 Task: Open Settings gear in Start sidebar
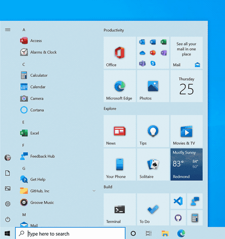pyautogui.click(x=8, y=204)
